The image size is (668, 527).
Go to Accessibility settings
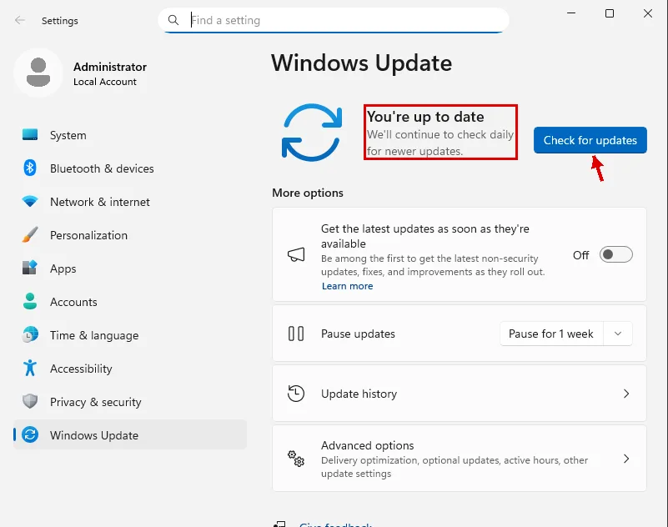pos(130,369)
